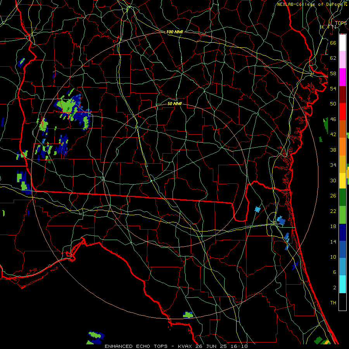Click the 6 value on the legend
Screen dimensions: 349x349
click(x=334, y=272)
